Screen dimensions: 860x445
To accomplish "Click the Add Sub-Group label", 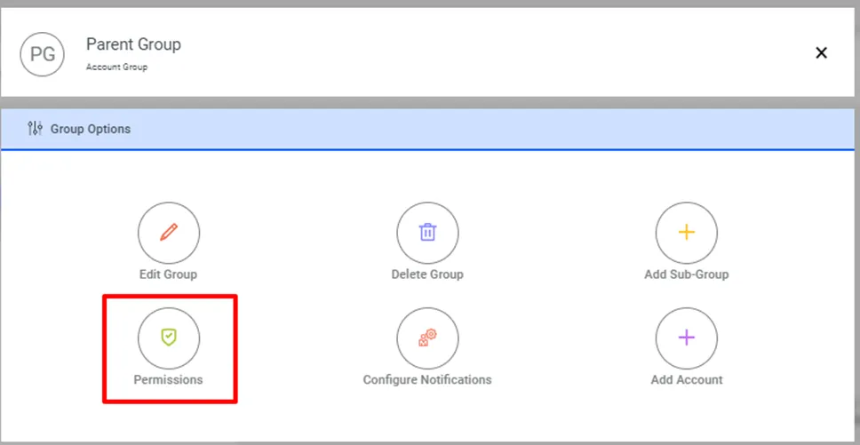I will [686, 274].
